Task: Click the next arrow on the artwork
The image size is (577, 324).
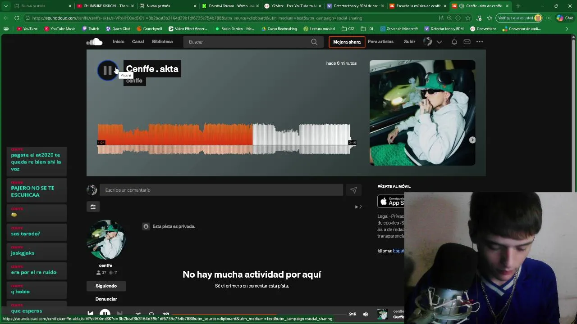Action: [x=472, y=140]
